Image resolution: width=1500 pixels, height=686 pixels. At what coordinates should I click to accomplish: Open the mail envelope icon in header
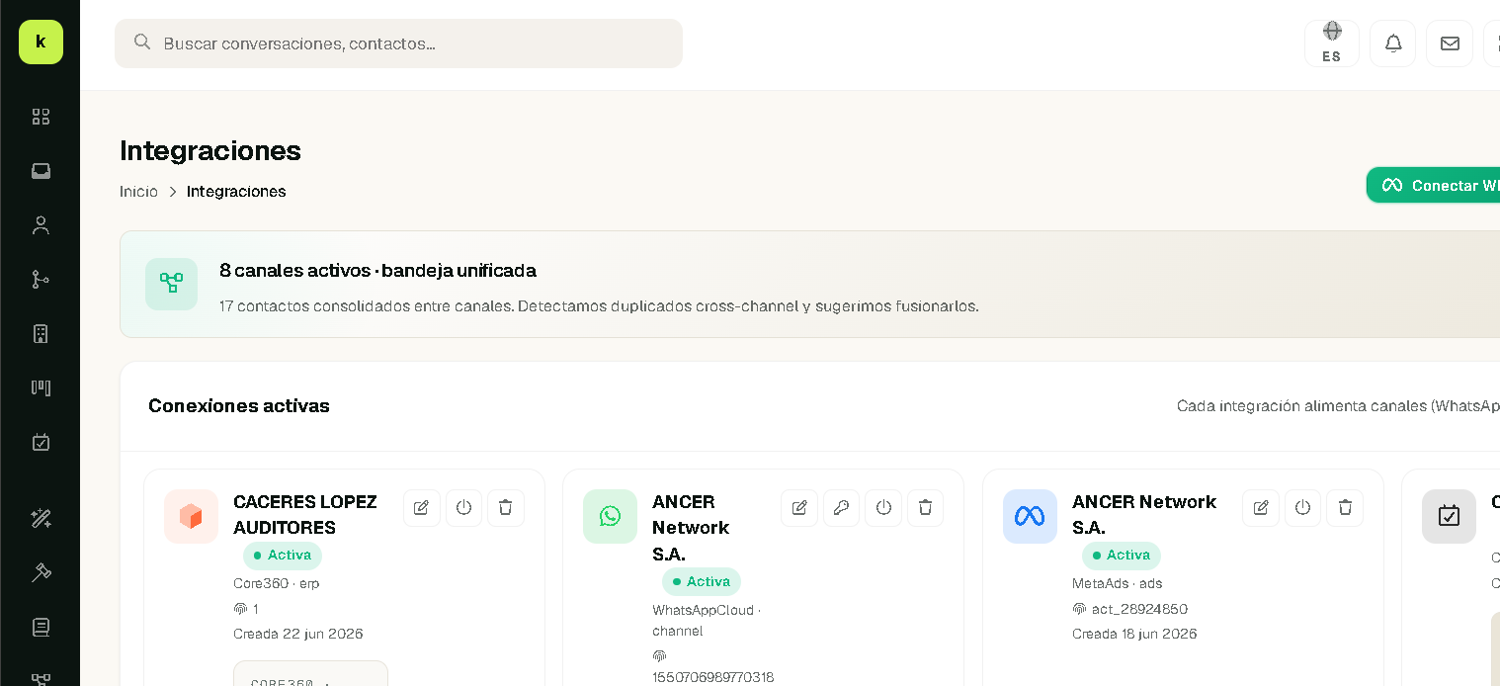tap(1450, 43)
